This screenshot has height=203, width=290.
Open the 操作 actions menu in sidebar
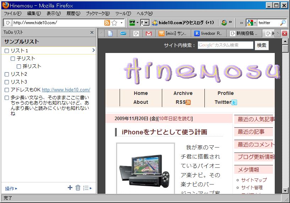click(11, 188)
